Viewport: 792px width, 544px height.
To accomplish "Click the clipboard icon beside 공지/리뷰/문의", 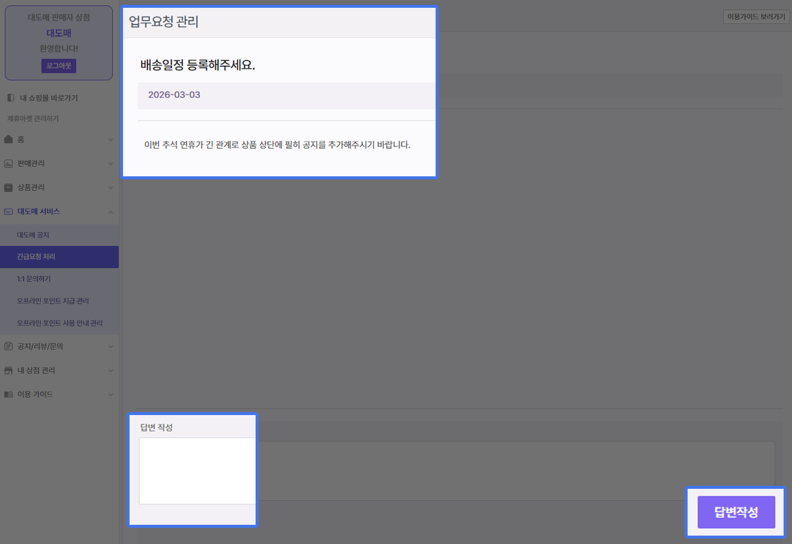I will (x=8, y=346).
